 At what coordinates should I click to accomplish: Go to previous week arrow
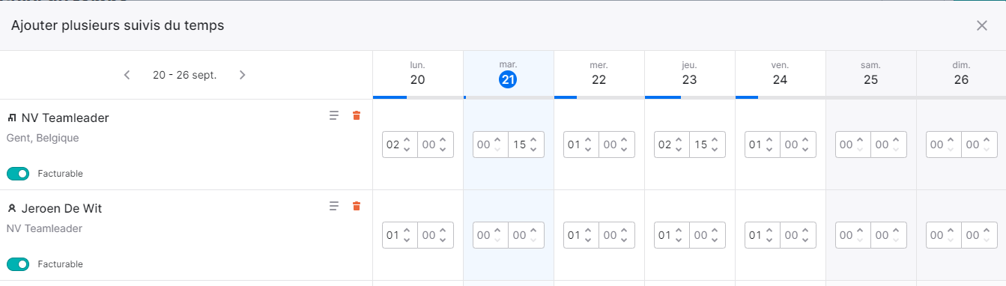[127, 75]
